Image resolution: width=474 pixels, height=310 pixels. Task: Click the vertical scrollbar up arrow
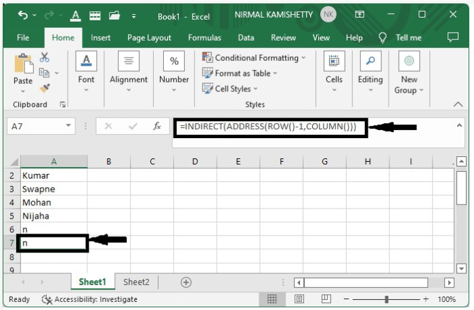click(x=461, y=161)
